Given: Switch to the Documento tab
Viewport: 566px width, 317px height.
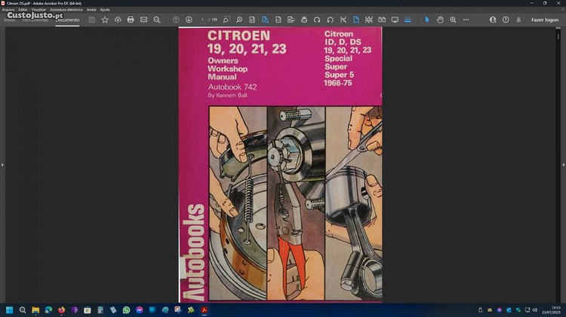Looking at the screenshot, I should click(67, 20).
